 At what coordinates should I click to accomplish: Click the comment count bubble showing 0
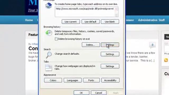pos(152,45)
